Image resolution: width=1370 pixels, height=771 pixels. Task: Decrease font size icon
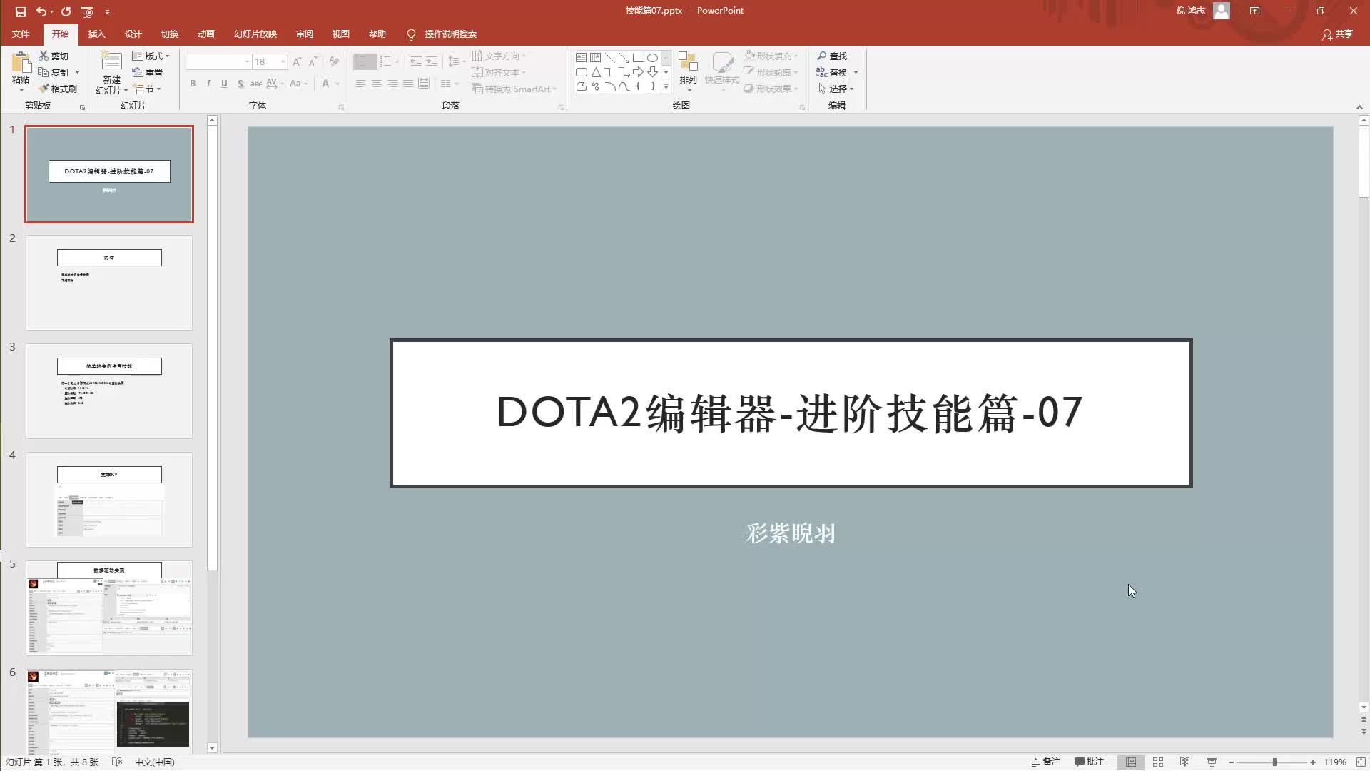[313, 62]
